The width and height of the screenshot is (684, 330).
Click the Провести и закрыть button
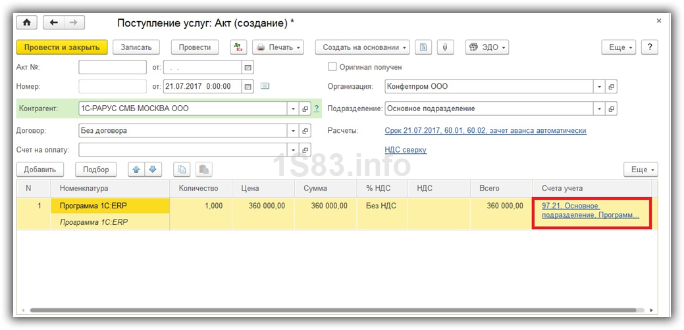coord(61,47)
